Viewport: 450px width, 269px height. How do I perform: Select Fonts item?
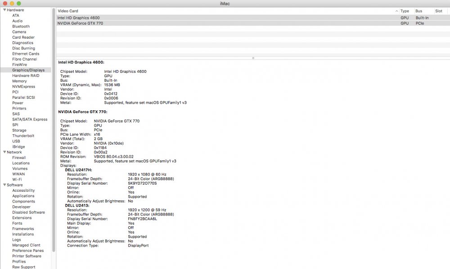(17, 223)
